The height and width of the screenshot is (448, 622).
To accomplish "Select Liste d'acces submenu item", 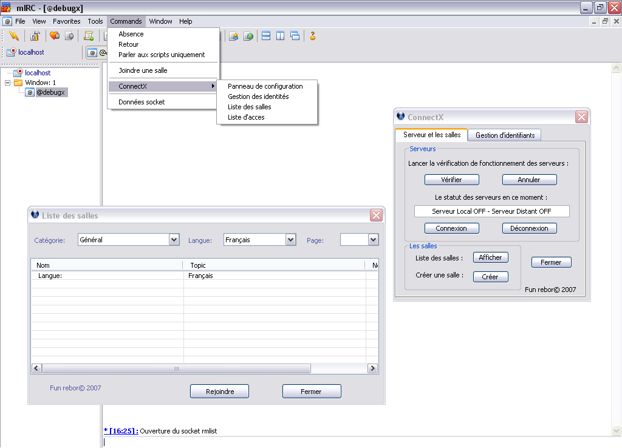I will (x=267, y=117).
